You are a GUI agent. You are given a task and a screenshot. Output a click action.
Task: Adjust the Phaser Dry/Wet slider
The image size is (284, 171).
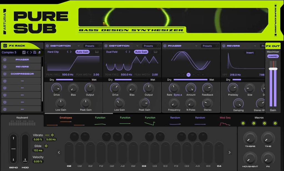(190, 80)
